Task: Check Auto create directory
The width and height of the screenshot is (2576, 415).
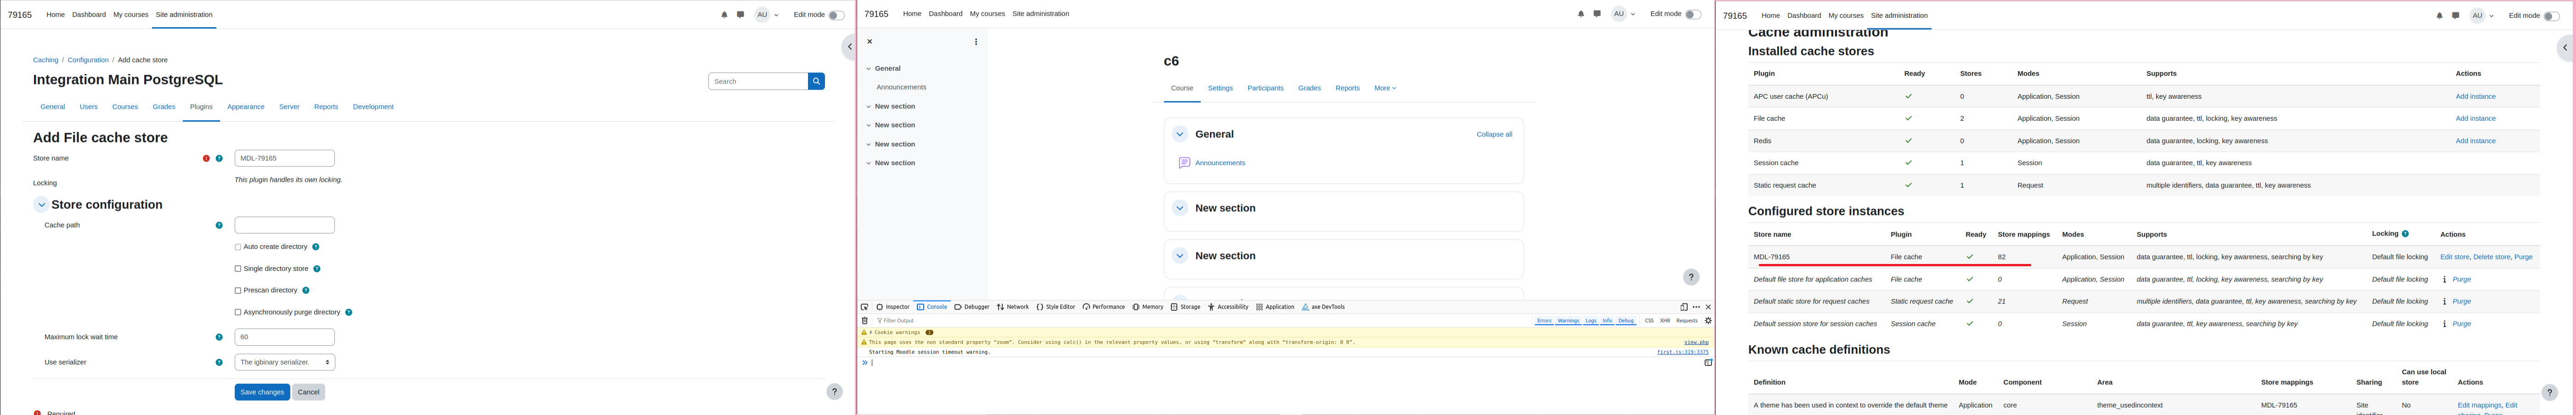Action: [238, 247]
